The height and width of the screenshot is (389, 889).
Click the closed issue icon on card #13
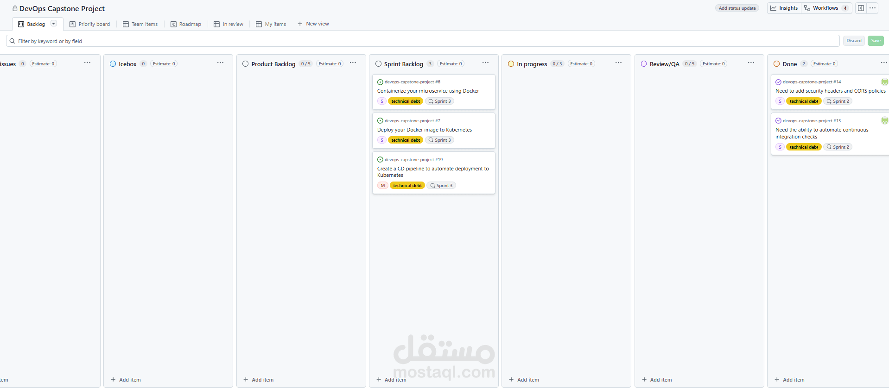778,121
